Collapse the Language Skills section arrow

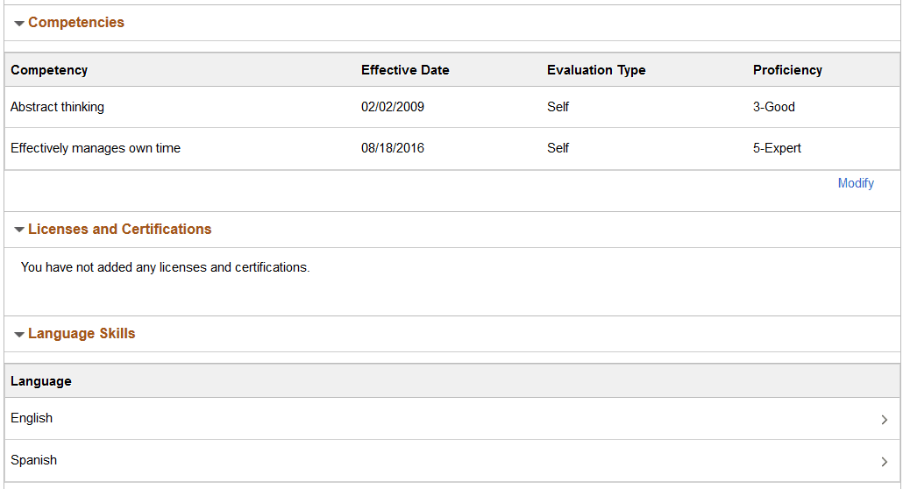click(x=18, y=335)
